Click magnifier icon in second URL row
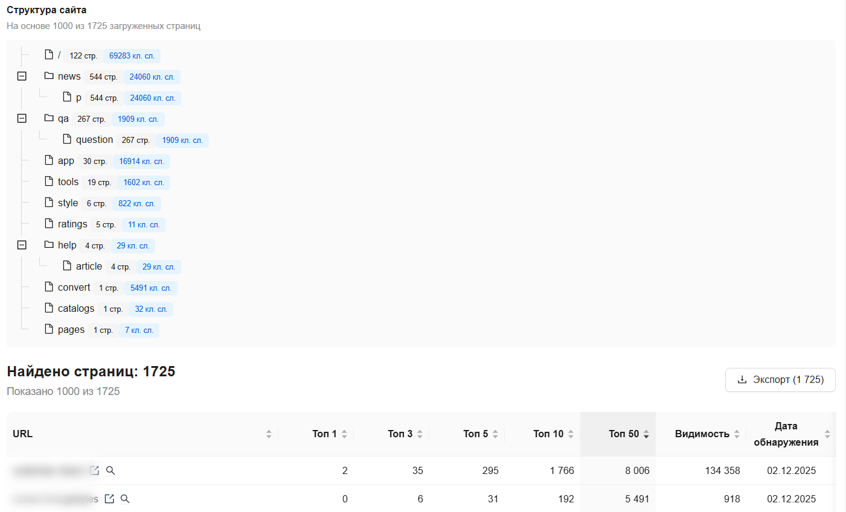The height and width of the screenshot is (512, 846). pos(125,499)
